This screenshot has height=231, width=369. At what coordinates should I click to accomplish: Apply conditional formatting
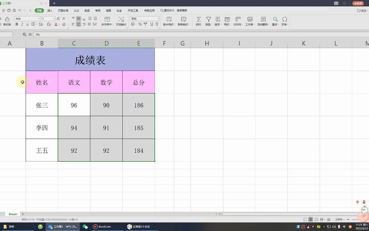click(x=169, y=21)
